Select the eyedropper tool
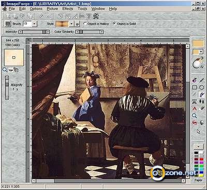 202,80
